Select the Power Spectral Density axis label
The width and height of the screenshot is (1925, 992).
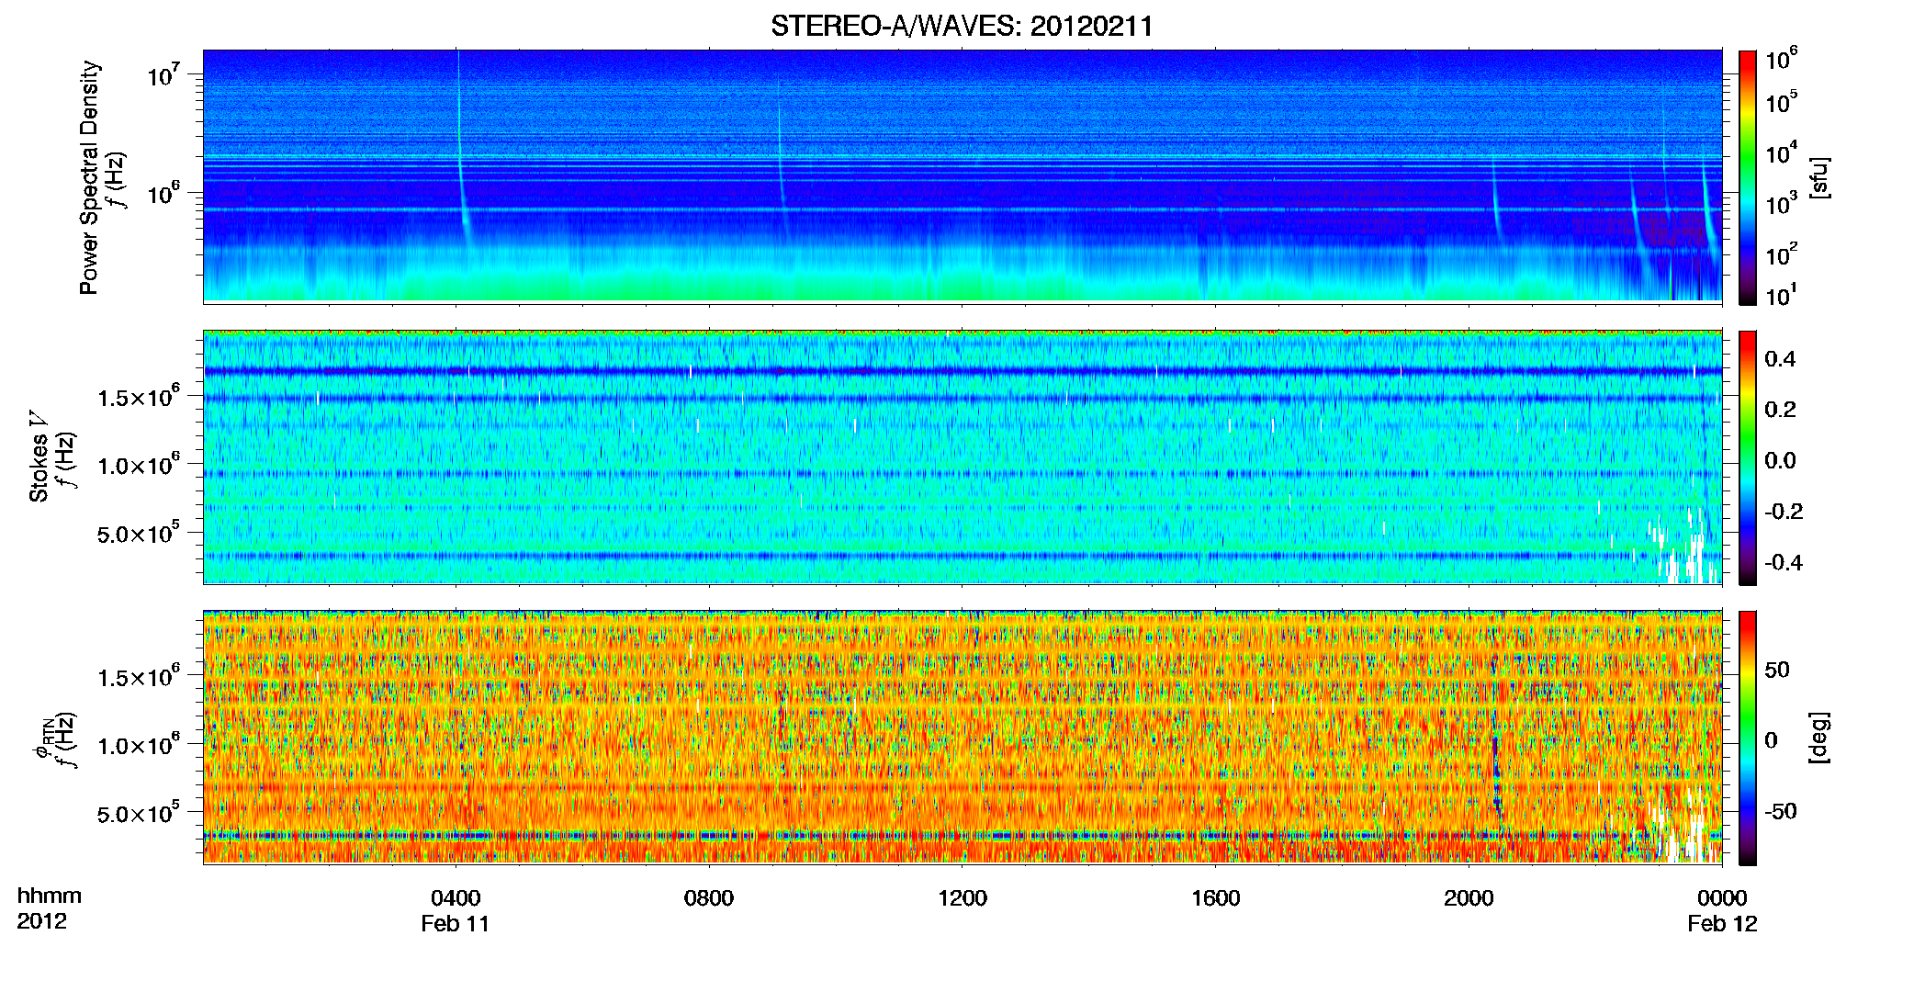(89, 177)
